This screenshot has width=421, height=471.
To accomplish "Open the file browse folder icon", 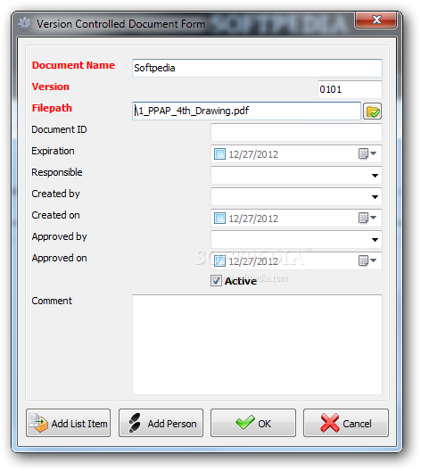I will click(372, 112).
